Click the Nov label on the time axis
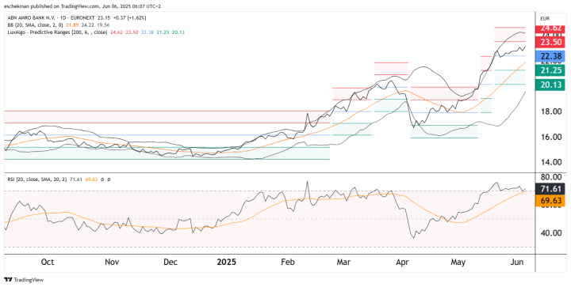The width and height of the screenshot is (571, 287). [112, 262]
